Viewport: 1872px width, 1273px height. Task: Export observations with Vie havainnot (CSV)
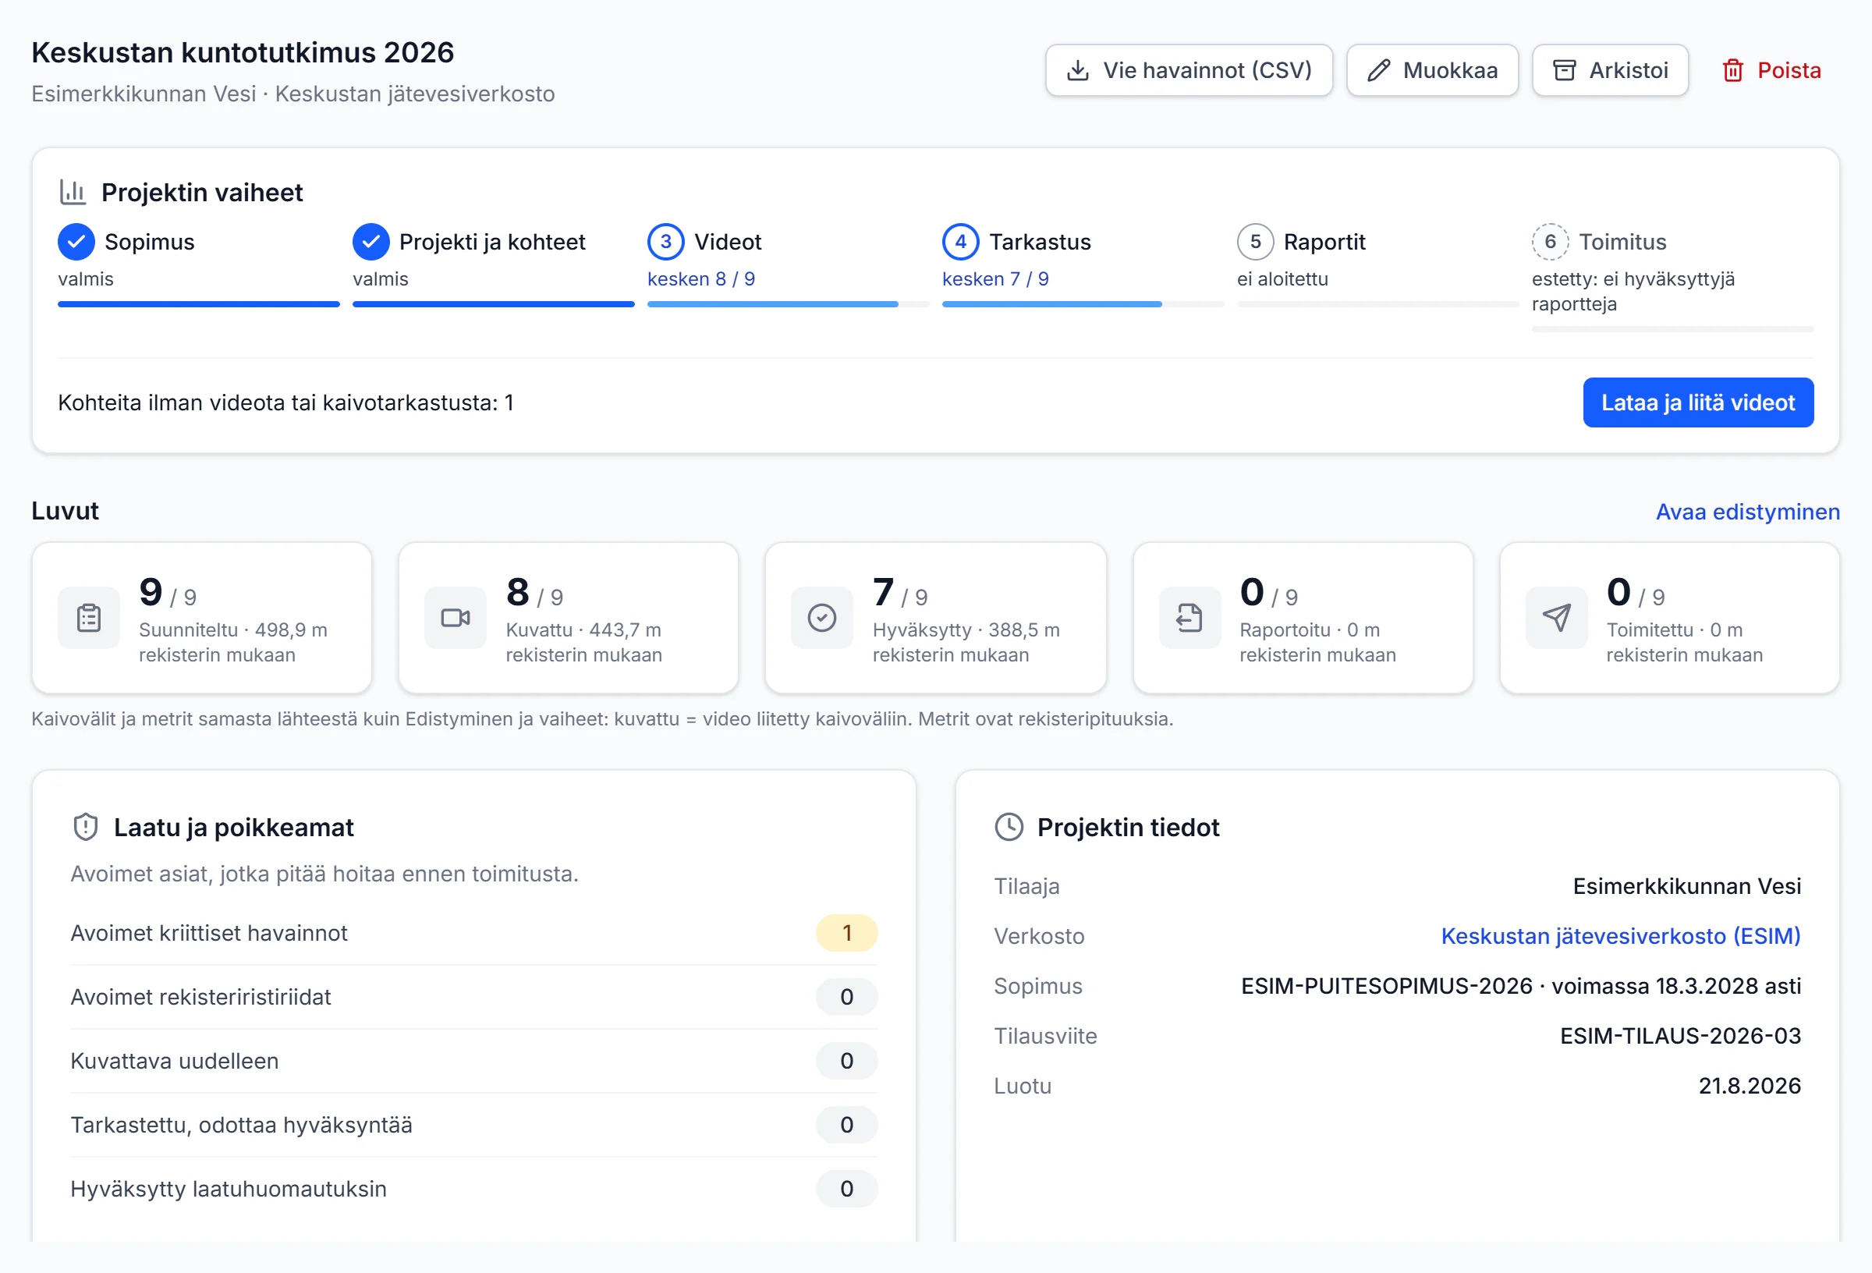pos(1189,71)
